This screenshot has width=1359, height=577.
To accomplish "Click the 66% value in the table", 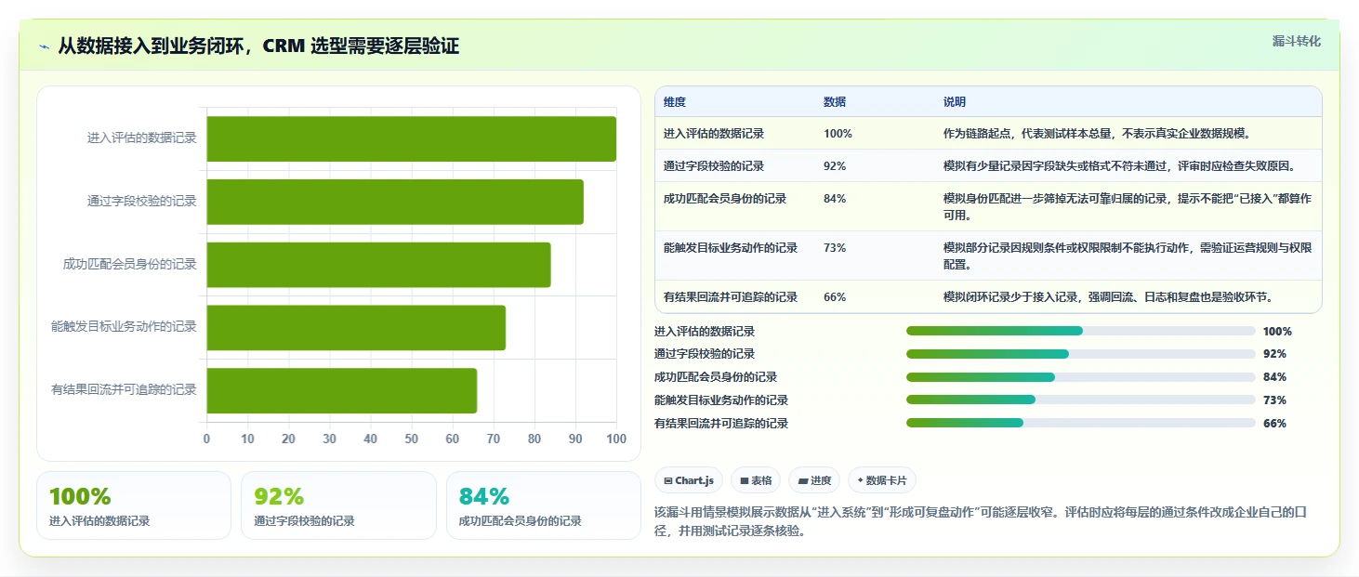I will pyautogui.click(x=835, y=297).
